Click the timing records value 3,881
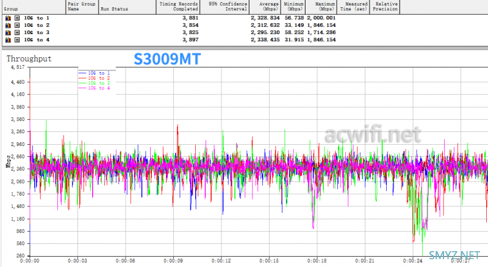The height and width of the screenshot is (267, 488). [x=190, y=18]
